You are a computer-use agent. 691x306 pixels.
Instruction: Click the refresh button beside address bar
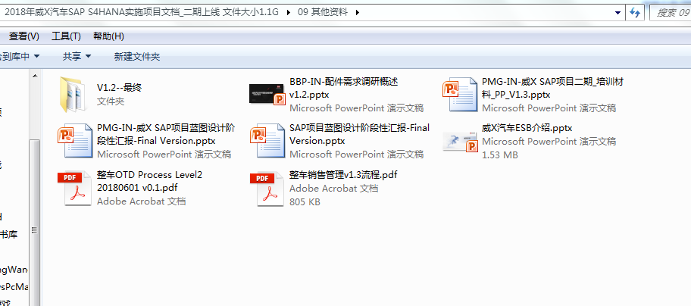click(633, 13)
